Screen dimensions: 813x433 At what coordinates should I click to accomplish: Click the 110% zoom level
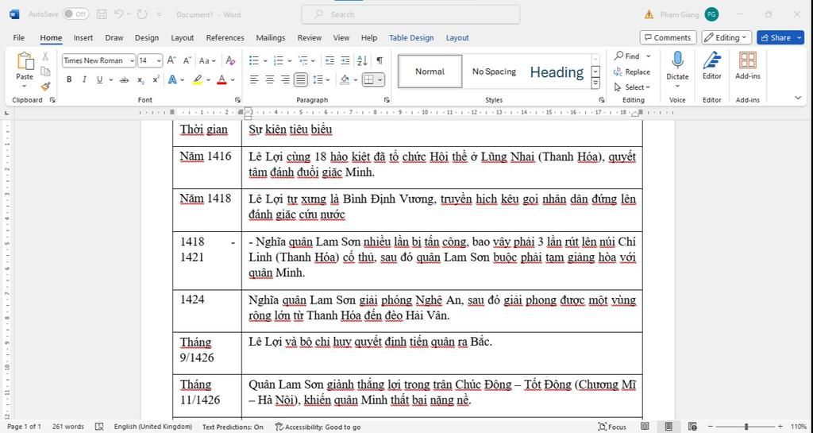[x=799, y=427]
